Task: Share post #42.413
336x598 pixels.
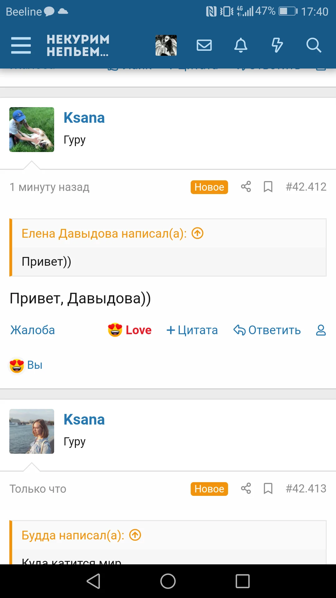Action: coord(246,489)
